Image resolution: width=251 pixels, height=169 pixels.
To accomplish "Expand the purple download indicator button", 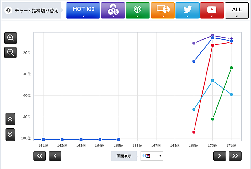I will click(x=113, y=10).
